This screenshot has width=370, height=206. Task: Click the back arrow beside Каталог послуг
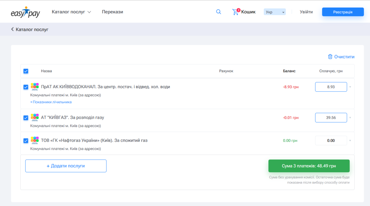tap(12, 29)
